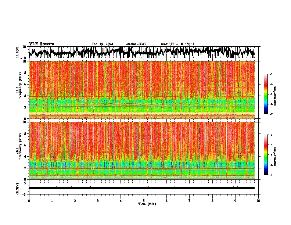Click the "station=KAP" header label
The image size is (291, 225).
[136, 44]
